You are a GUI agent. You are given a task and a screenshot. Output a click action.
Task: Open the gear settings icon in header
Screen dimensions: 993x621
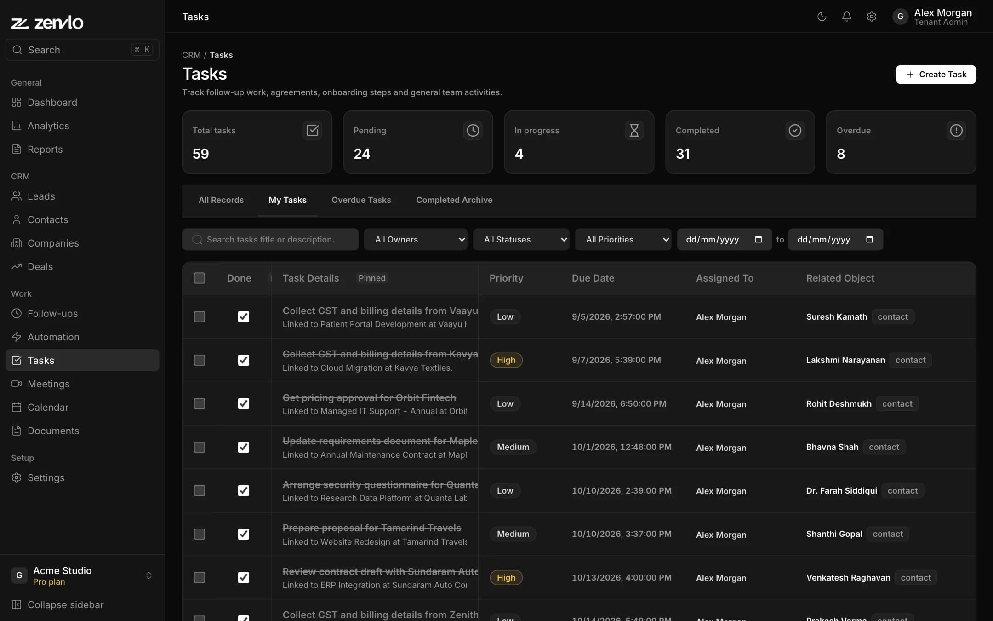pos(871,17)
